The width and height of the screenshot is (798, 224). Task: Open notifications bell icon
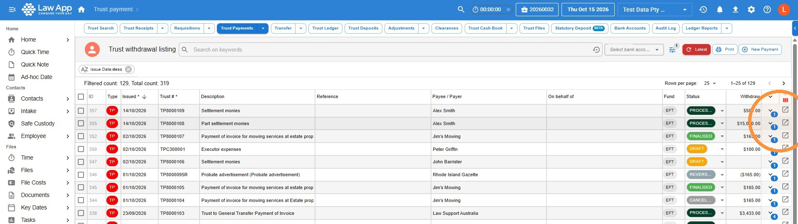pyautogui.click(x=720, y=10)
